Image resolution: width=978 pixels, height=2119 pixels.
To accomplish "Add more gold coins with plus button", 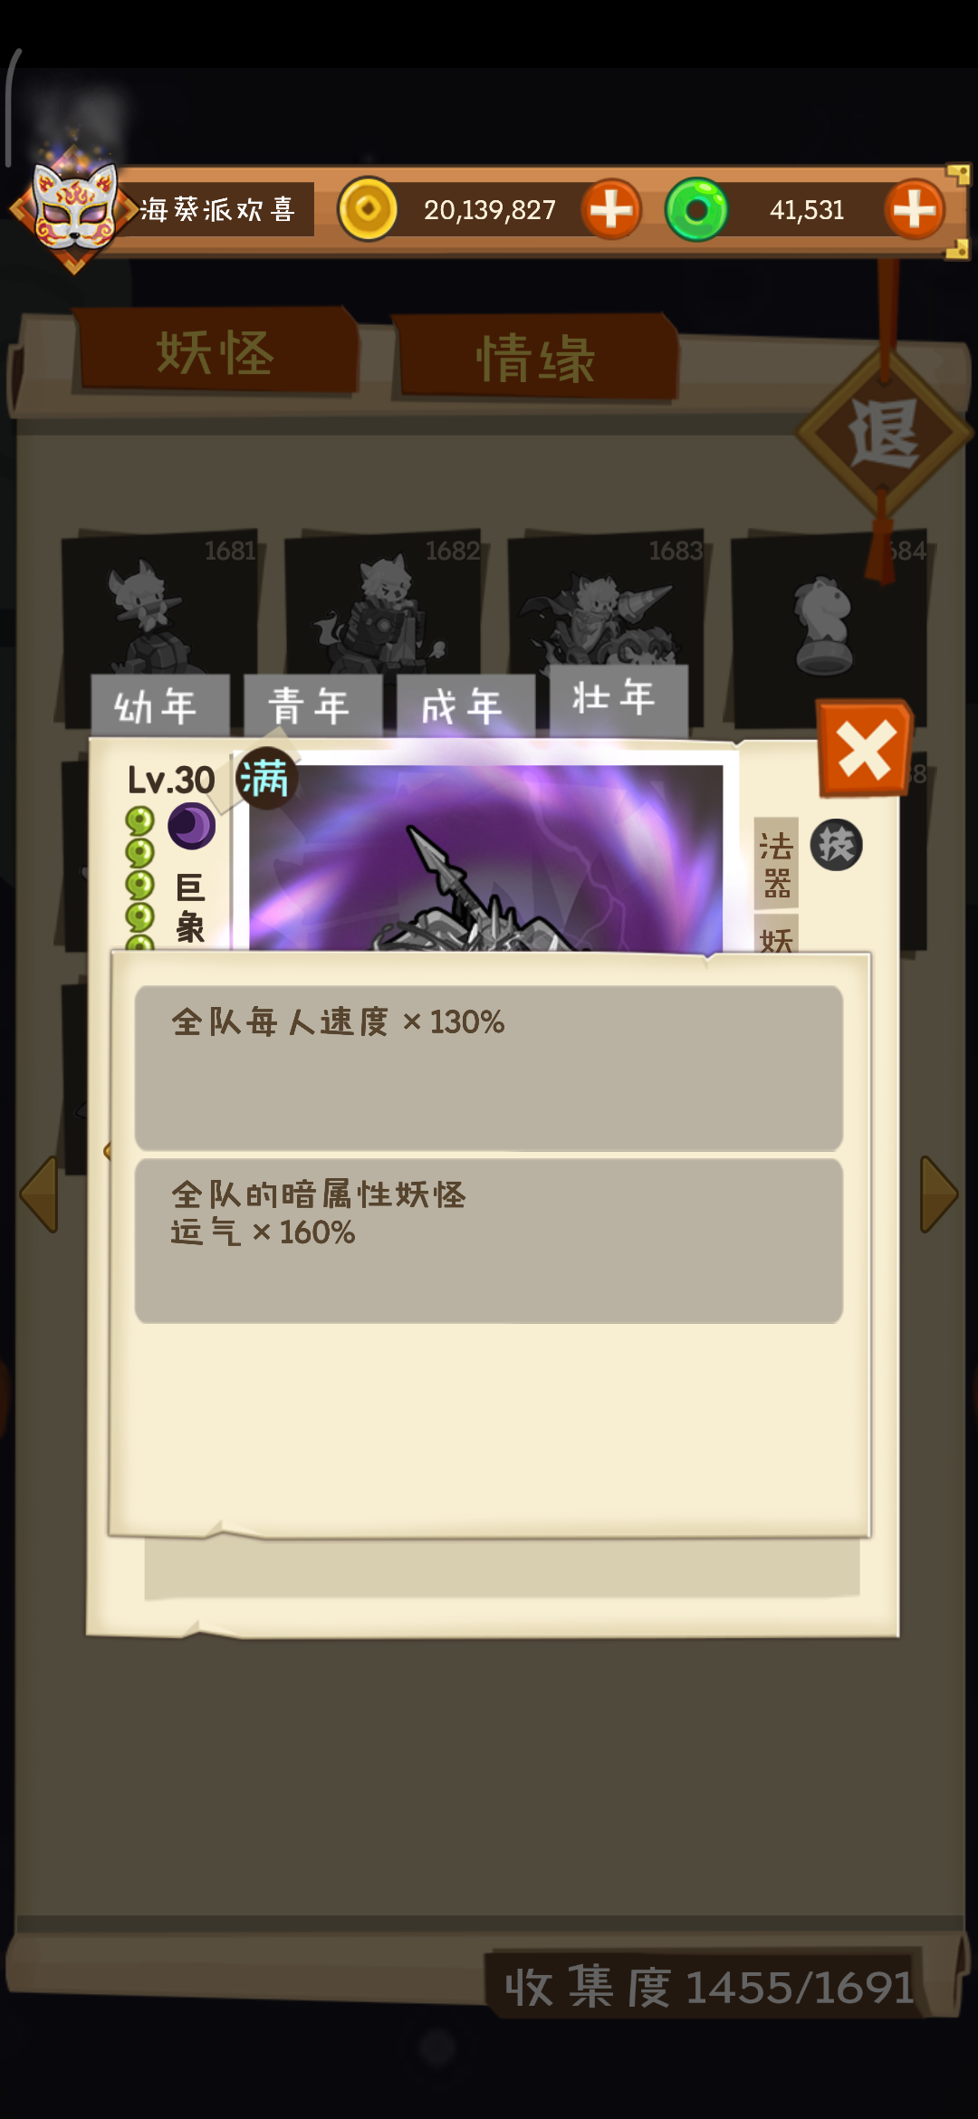I will [x=611, y=209].
